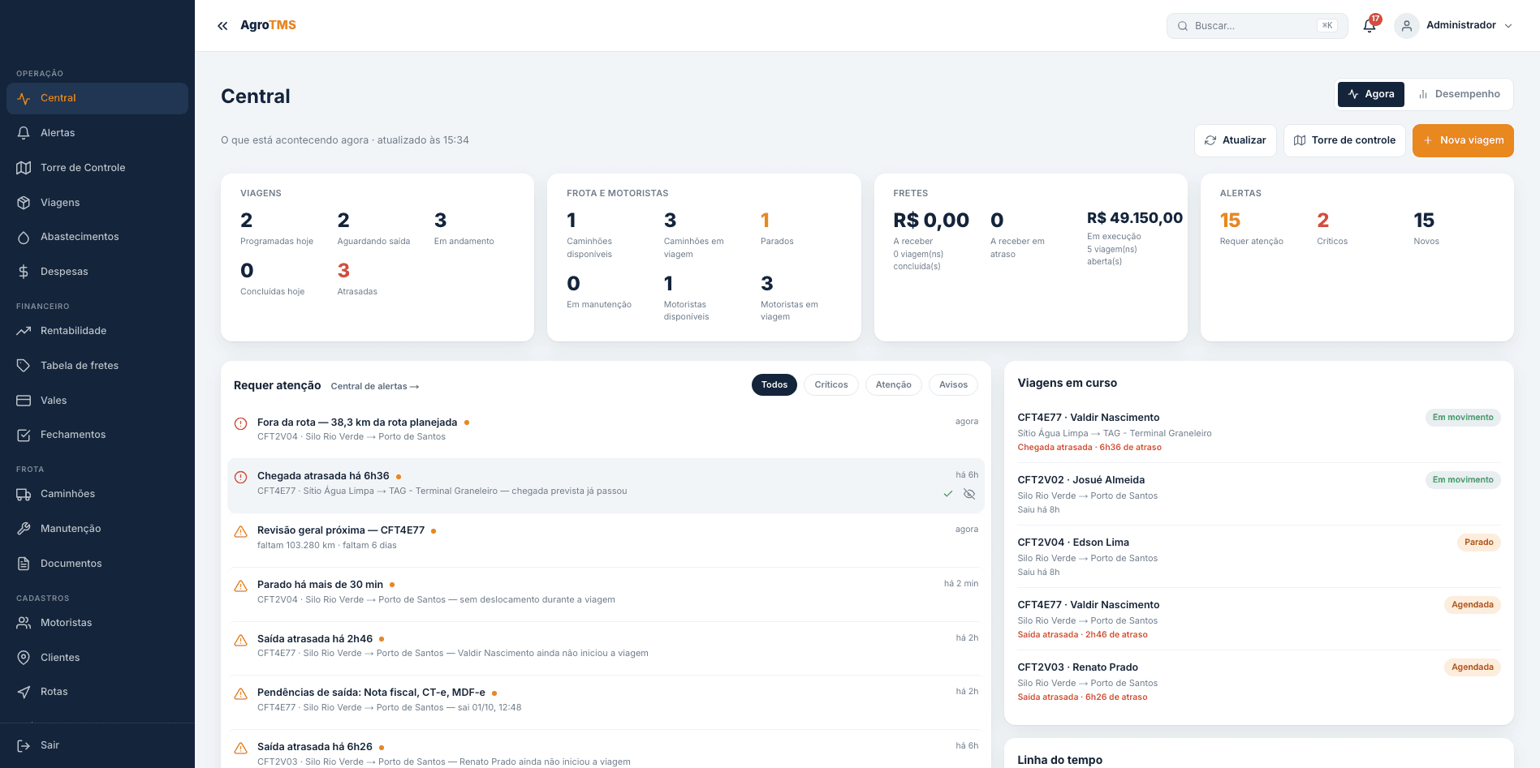
Task: Open Rentabilidade trend icon in the sidebar
Action: point(24,331)
